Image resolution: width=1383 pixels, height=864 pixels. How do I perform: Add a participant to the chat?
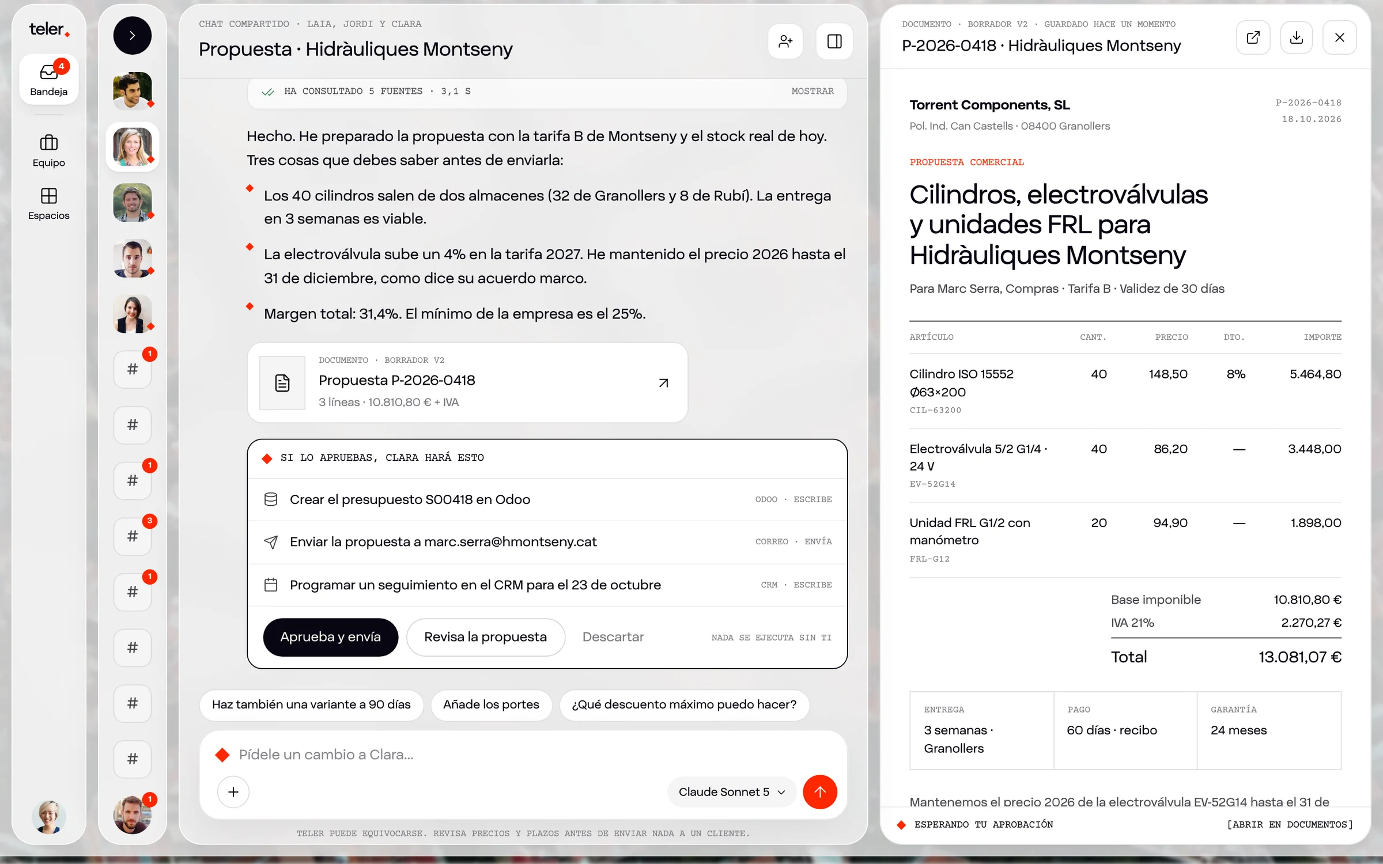tap(785, 41)
